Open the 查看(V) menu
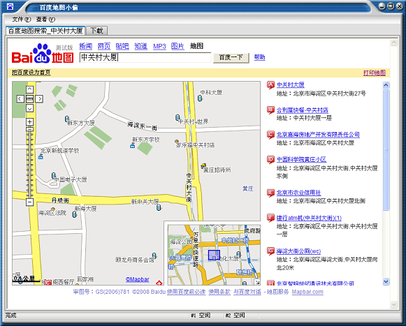 click(45, 19)
